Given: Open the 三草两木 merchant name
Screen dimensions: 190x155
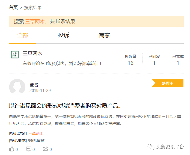Looking at the screenshot, I should tap(32, 53).
